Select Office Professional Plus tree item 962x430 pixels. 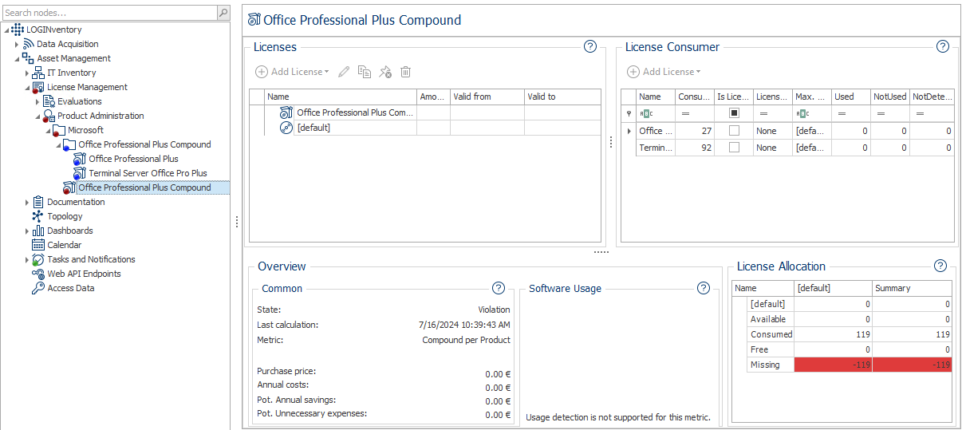tap(133, 159)
